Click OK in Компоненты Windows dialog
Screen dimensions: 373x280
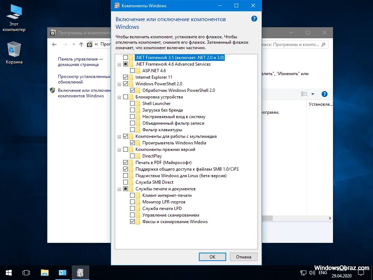[x=212, y=257]
